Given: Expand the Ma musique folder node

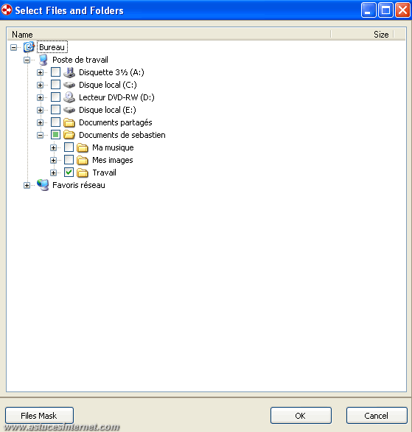Looking at the screenshot, I should pos(53,148).
